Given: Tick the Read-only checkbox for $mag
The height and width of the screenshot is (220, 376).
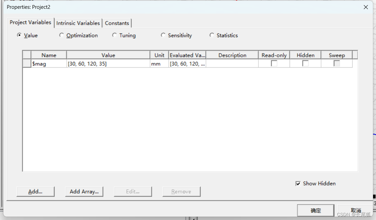Looking at the screenshot, I should (x=274, y=63).
